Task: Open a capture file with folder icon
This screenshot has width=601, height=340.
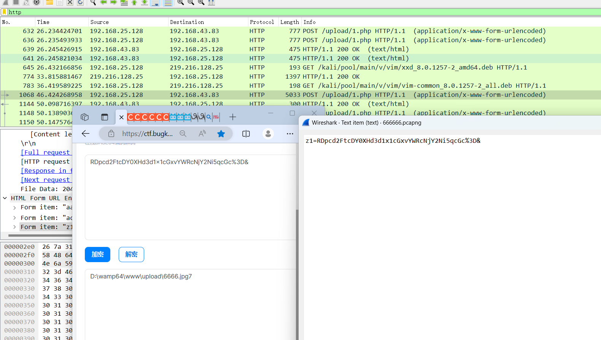Action: click(49, 2)
